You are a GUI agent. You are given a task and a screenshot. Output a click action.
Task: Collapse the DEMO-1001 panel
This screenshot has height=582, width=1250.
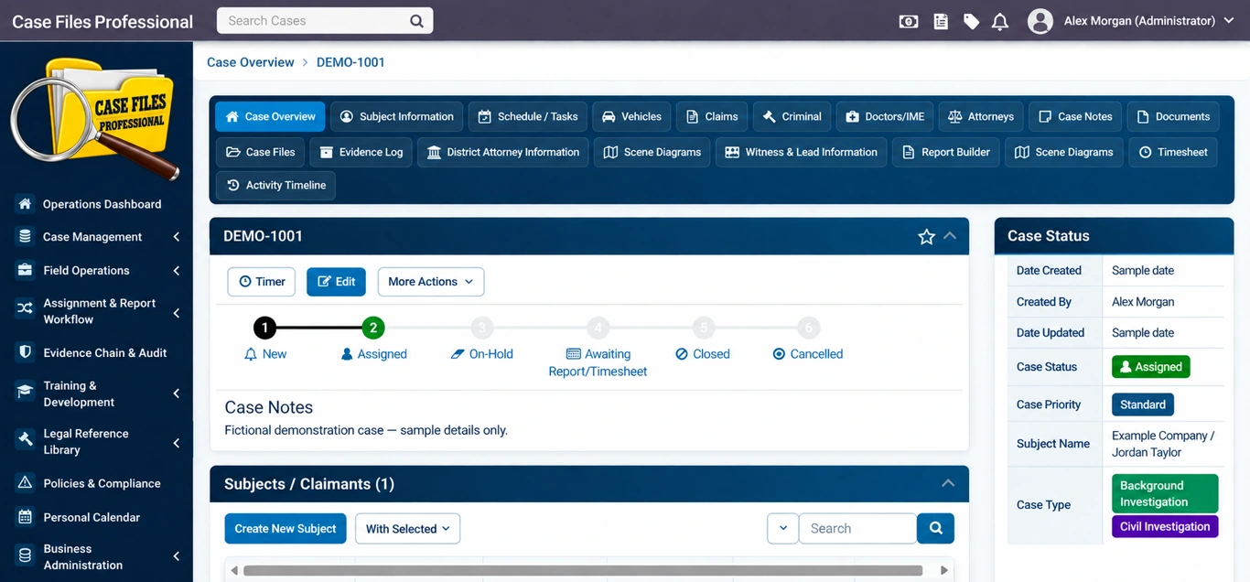coord(950,236)
